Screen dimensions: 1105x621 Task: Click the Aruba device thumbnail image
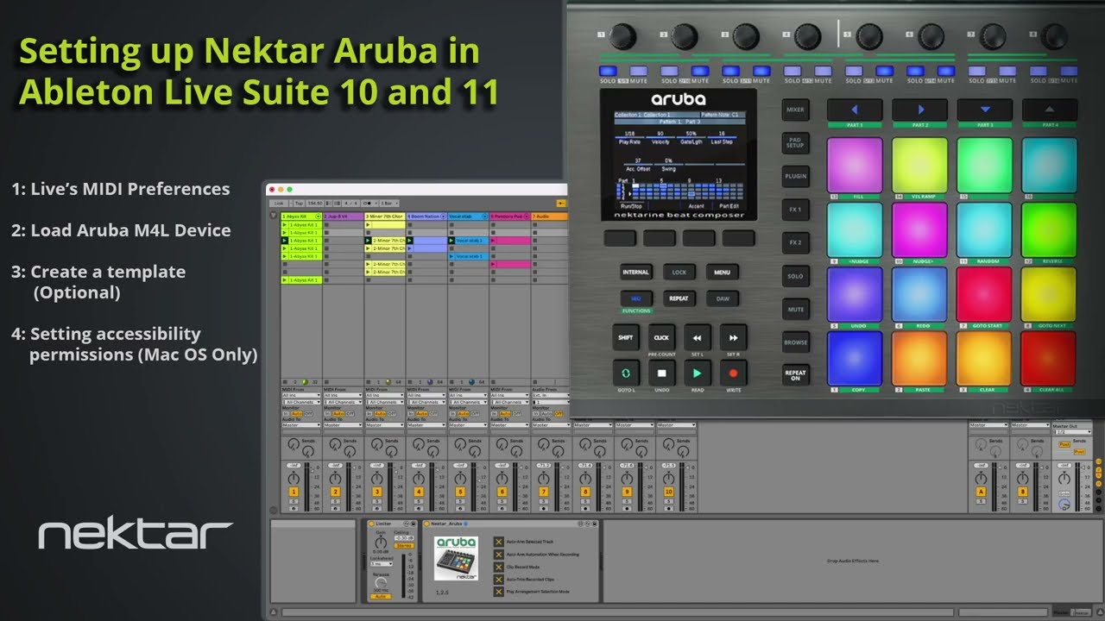456,559
